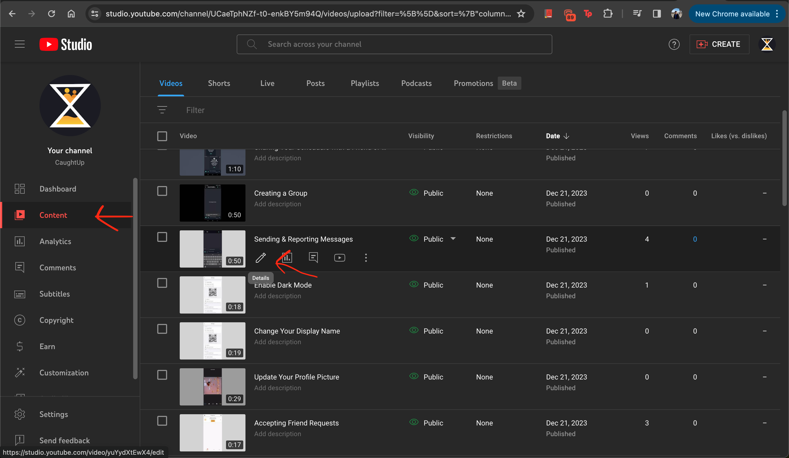Click the video list vertical scrollbar
The image size is (789, 458).
[784, 158]
